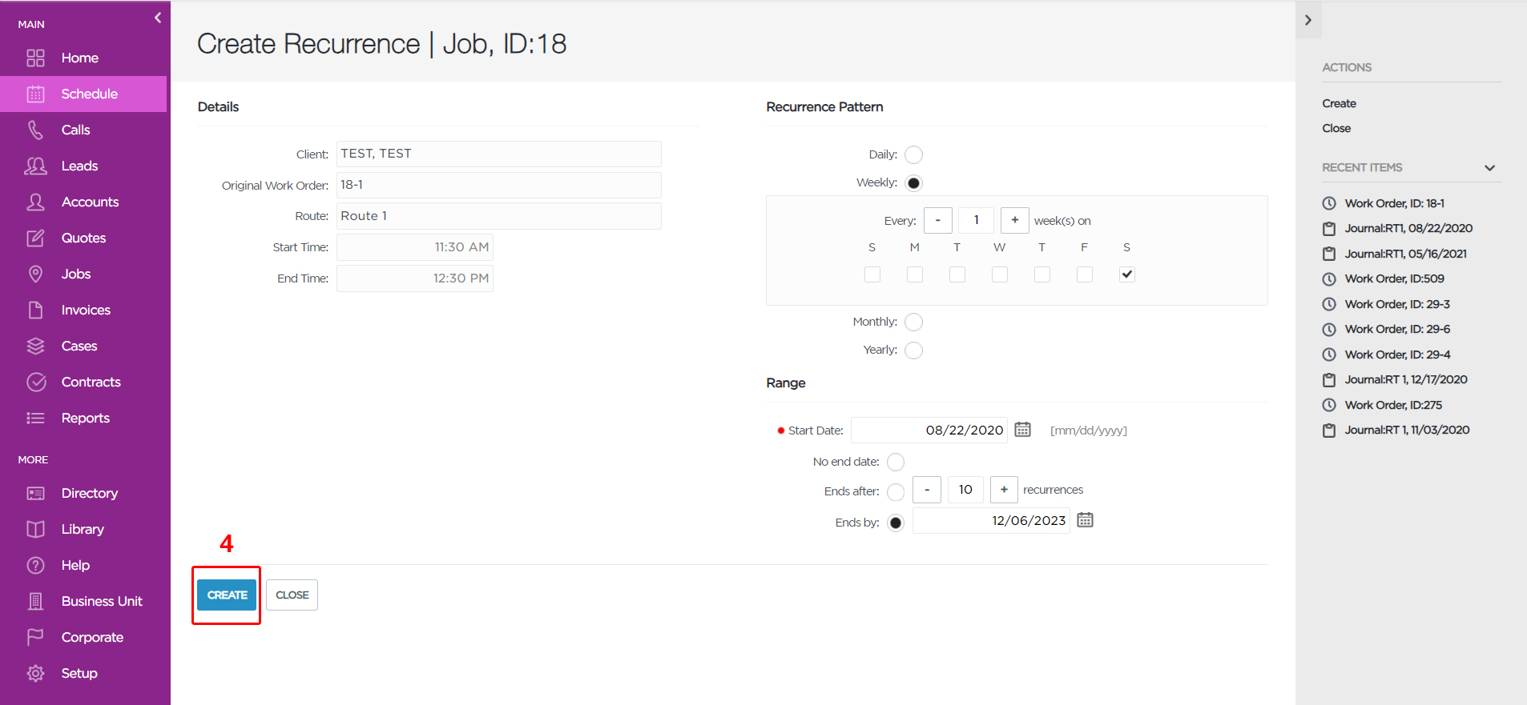
Task: Select the No end date option
Action: tap(896, 462)
